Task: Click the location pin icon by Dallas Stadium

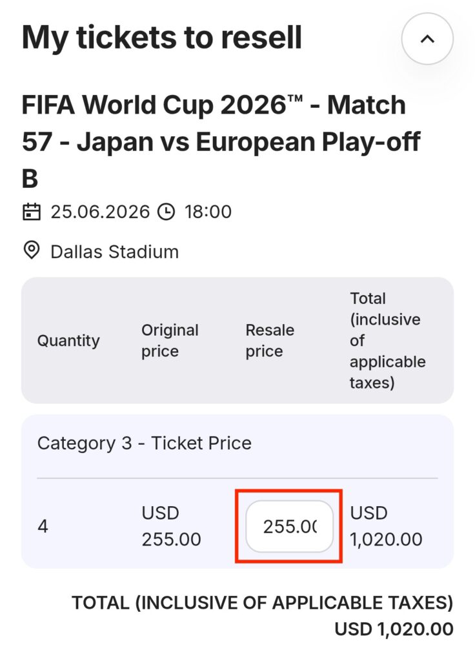Action: (32, 251)
